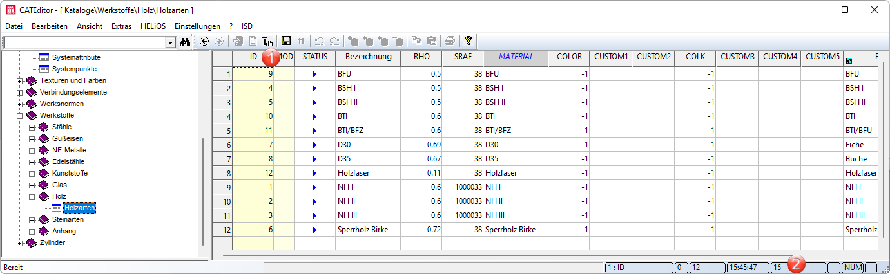Viewport: 890px width, 274px height.
Task: Click the 'Eiche' cell in last column
Action: point(860,145)
